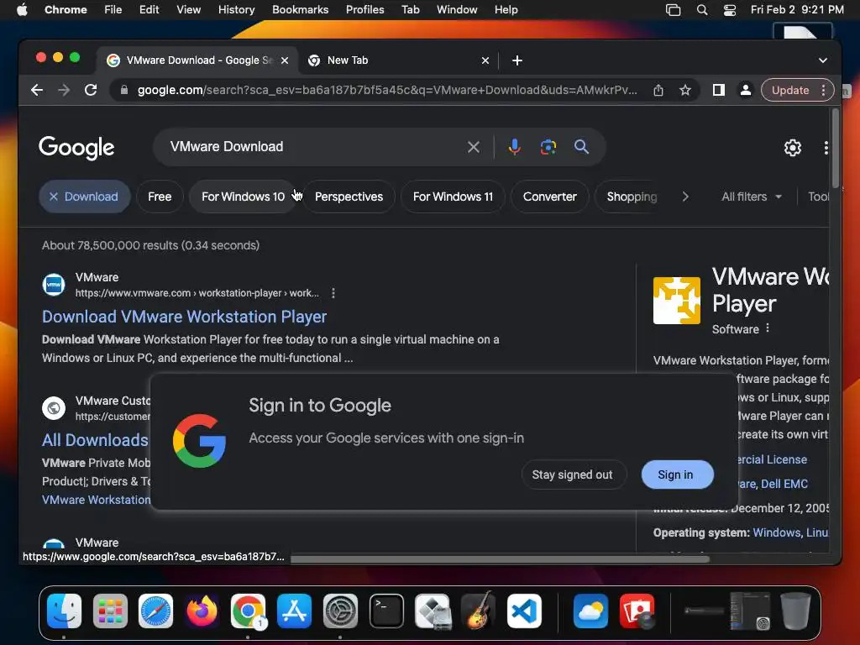The height and width of the screenshot is (645, 860).
Task: Open Spotlight search in menu bar
Action: click(x=702, y=10)
